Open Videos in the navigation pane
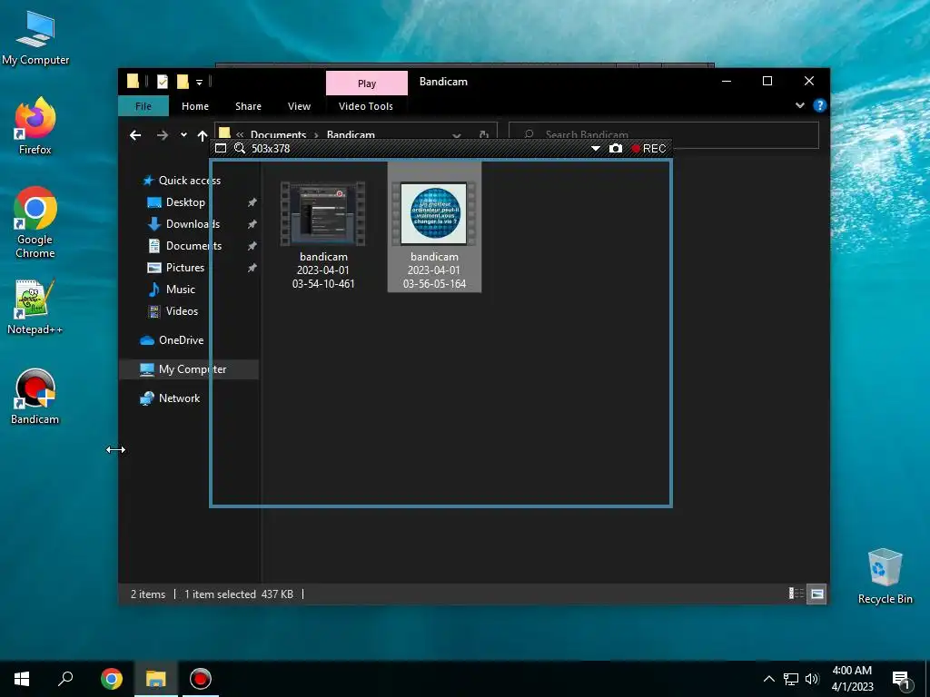This screenshot has height=697, width=930. (182, 311)
